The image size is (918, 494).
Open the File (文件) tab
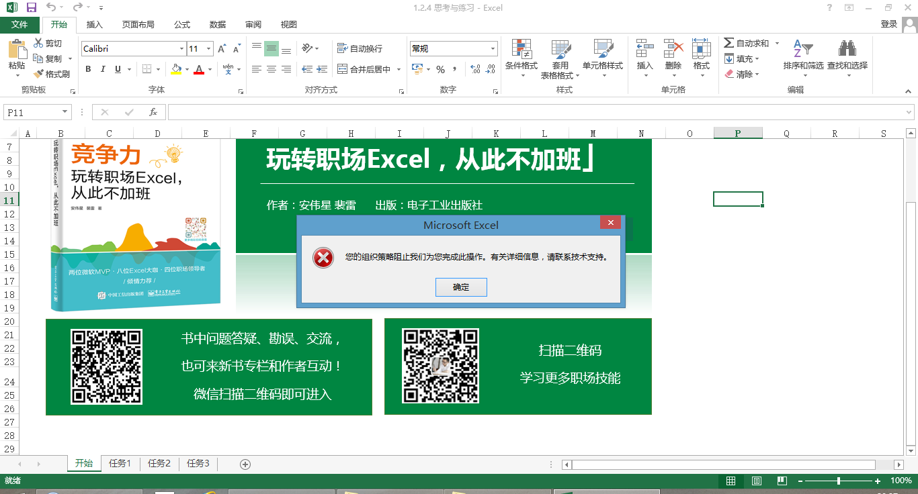19,25
